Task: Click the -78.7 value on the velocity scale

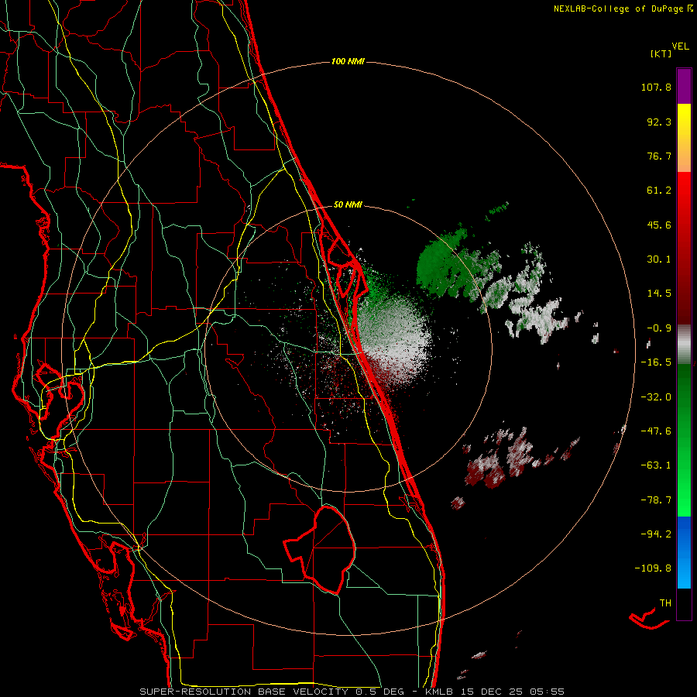Action: point(656,500)
